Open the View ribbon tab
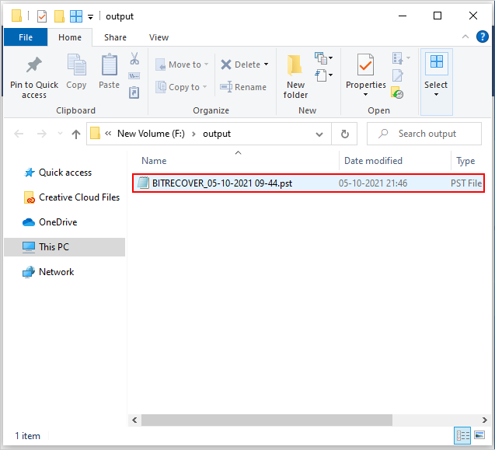Screen dimensions: 495x450 click(159, 37)
